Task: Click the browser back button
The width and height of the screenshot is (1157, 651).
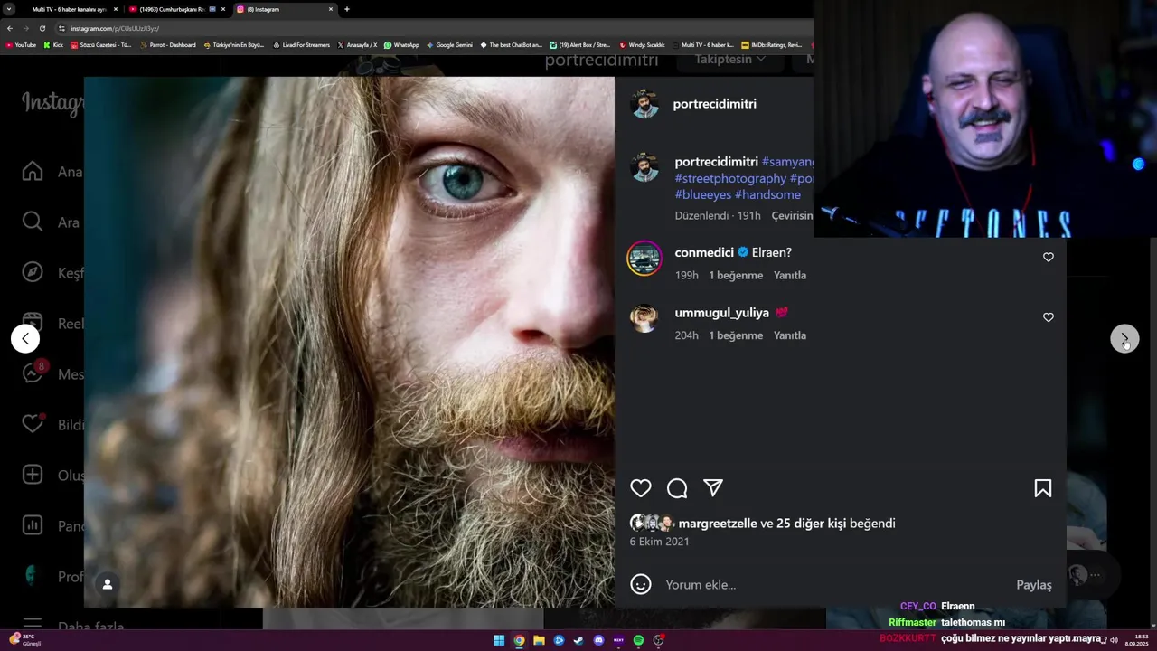Action: pyautogui.click(x=10, y=28)
